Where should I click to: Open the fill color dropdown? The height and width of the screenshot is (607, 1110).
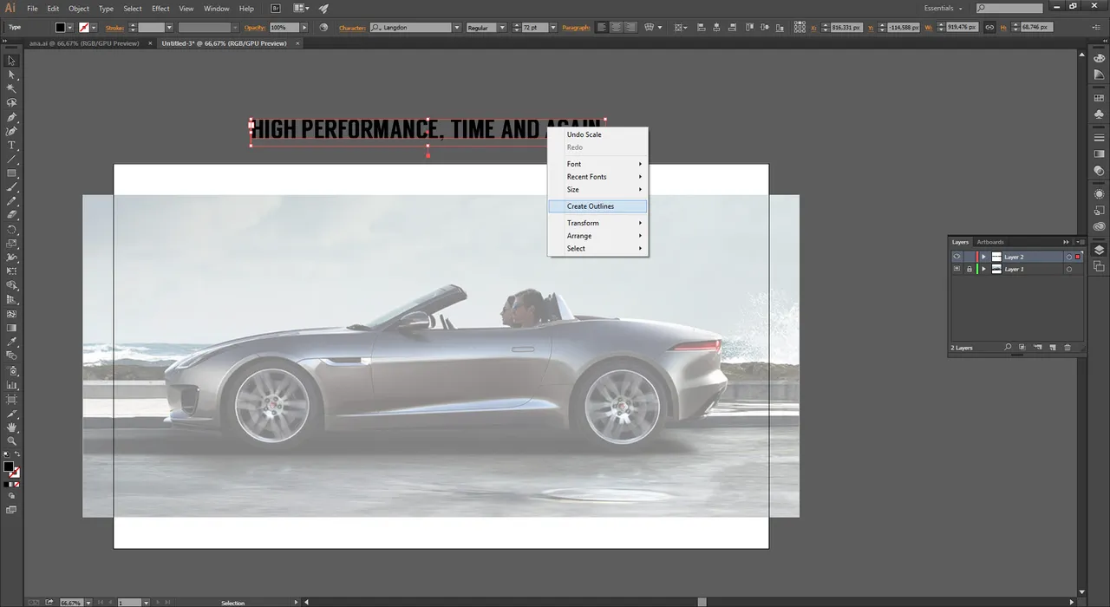71,28
